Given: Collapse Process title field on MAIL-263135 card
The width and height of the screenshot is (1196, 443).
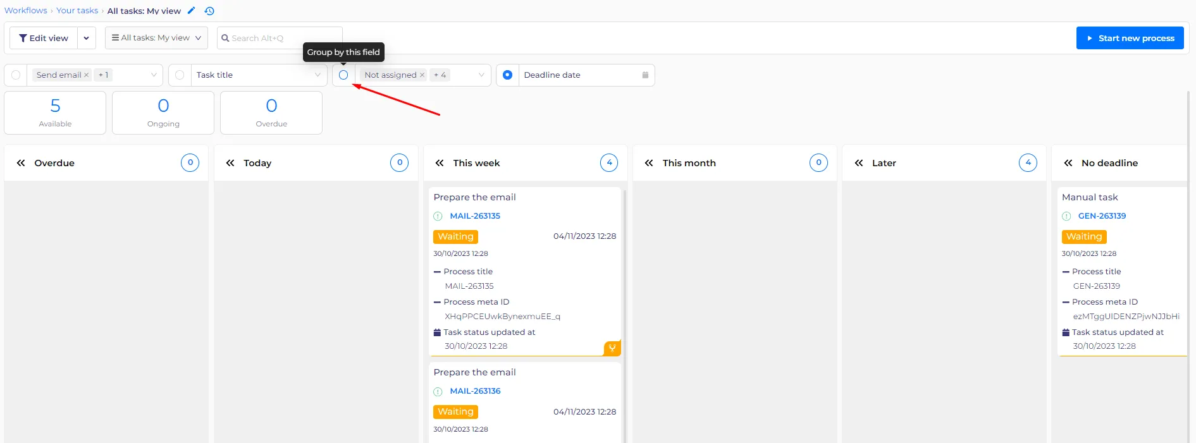Looking at the screenshot, I should click(437, 272).
